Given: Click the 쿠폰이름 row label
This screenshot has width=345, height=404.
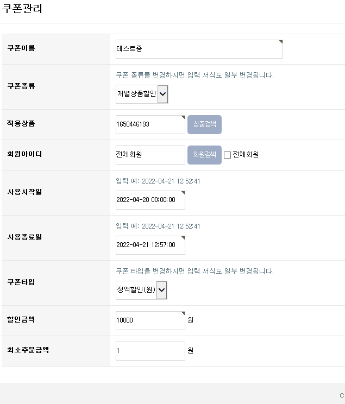Looking at the screenshot, I should [x=21, y=48].
